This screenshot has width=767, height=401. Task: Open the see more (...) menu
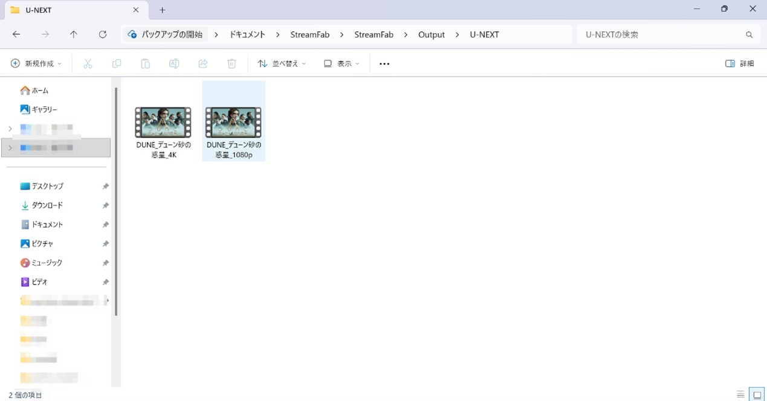coord(384,63)
